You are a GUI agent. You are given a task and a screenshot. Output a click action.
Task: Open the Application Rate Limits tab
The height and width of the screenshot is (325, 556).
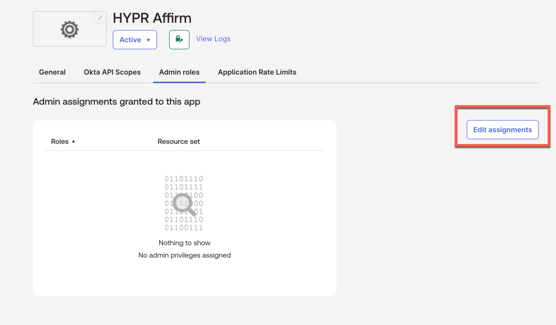257,72
